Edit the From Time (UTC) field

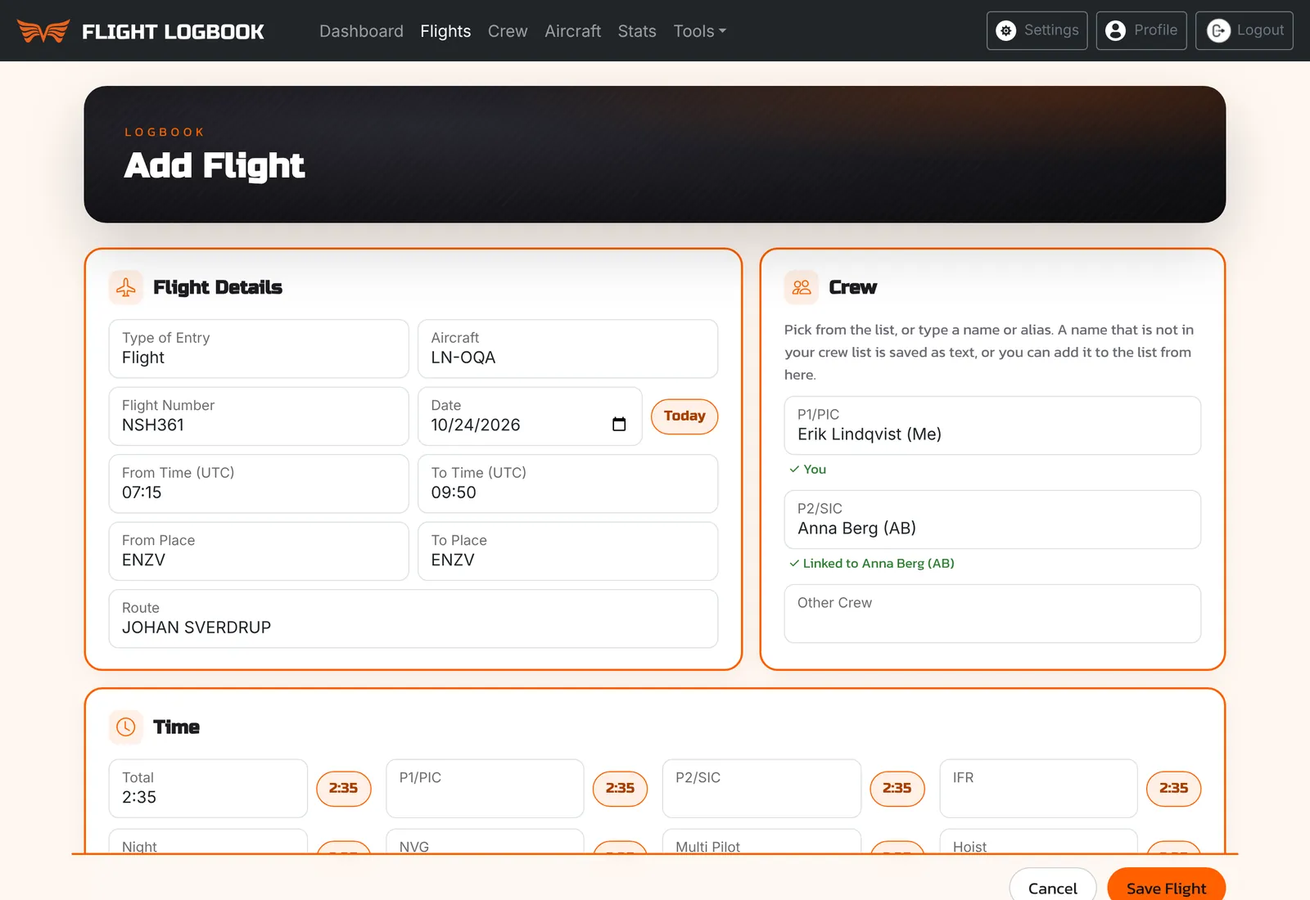click(259, 484)
